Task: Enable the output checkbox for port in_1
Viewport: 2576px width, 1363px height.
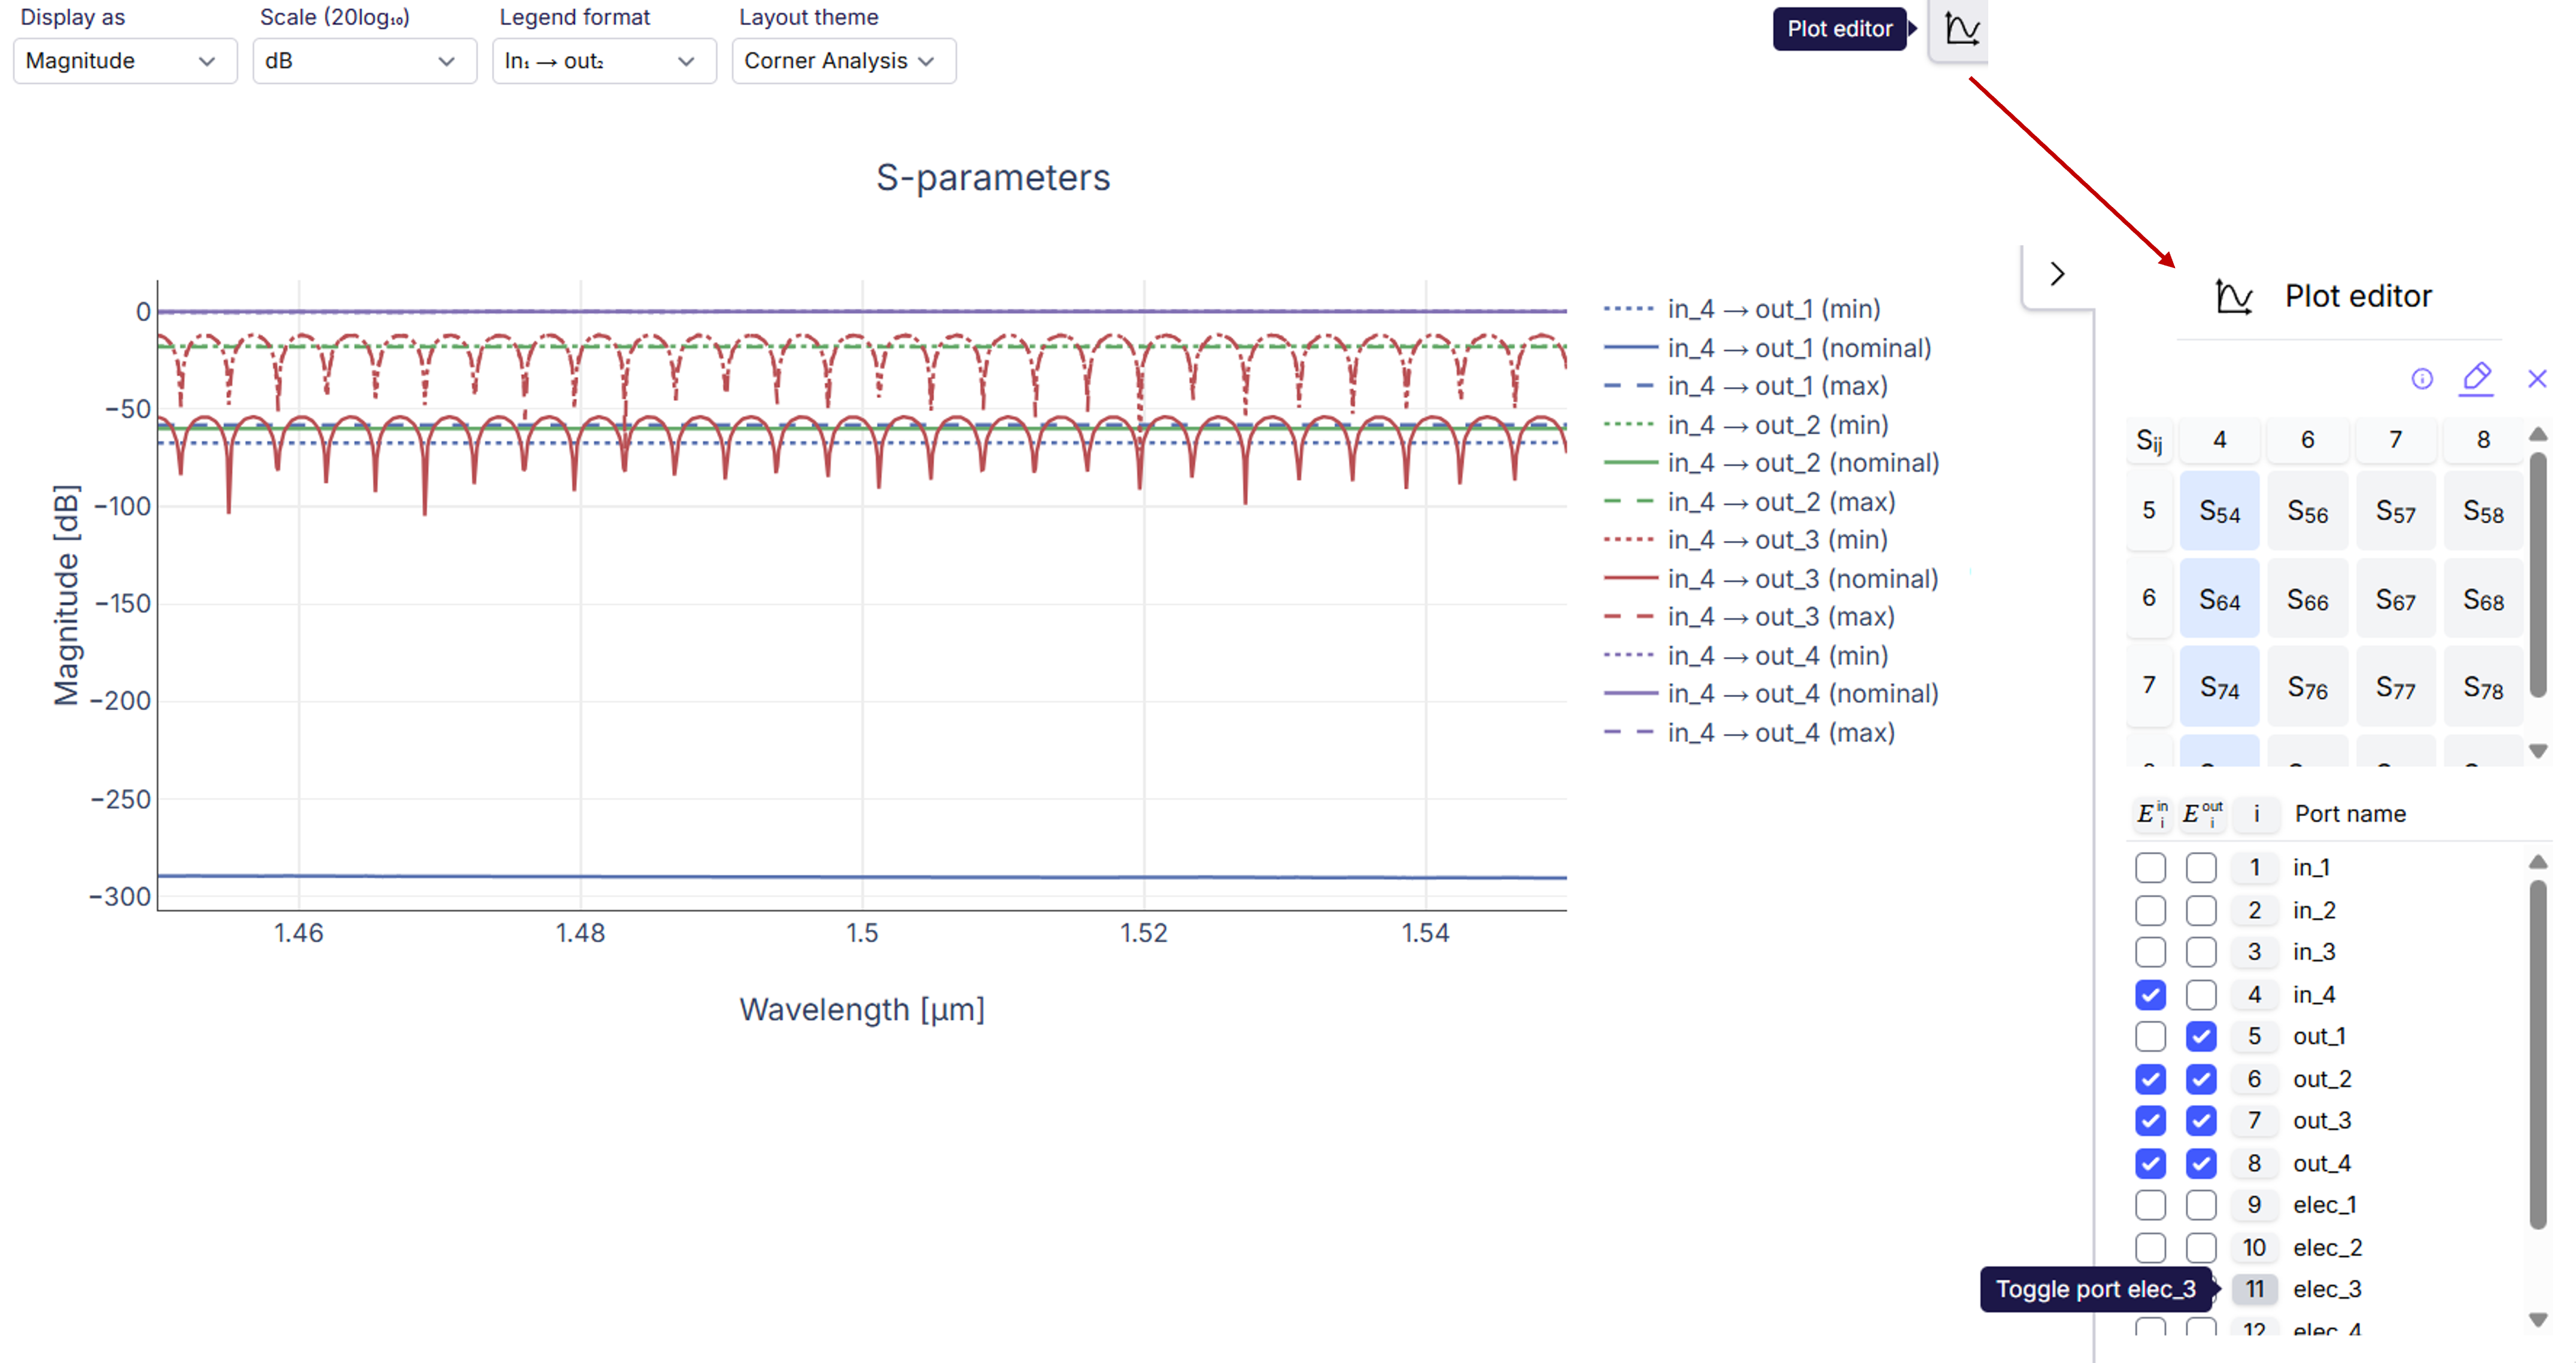Action: pos(2200,868)
